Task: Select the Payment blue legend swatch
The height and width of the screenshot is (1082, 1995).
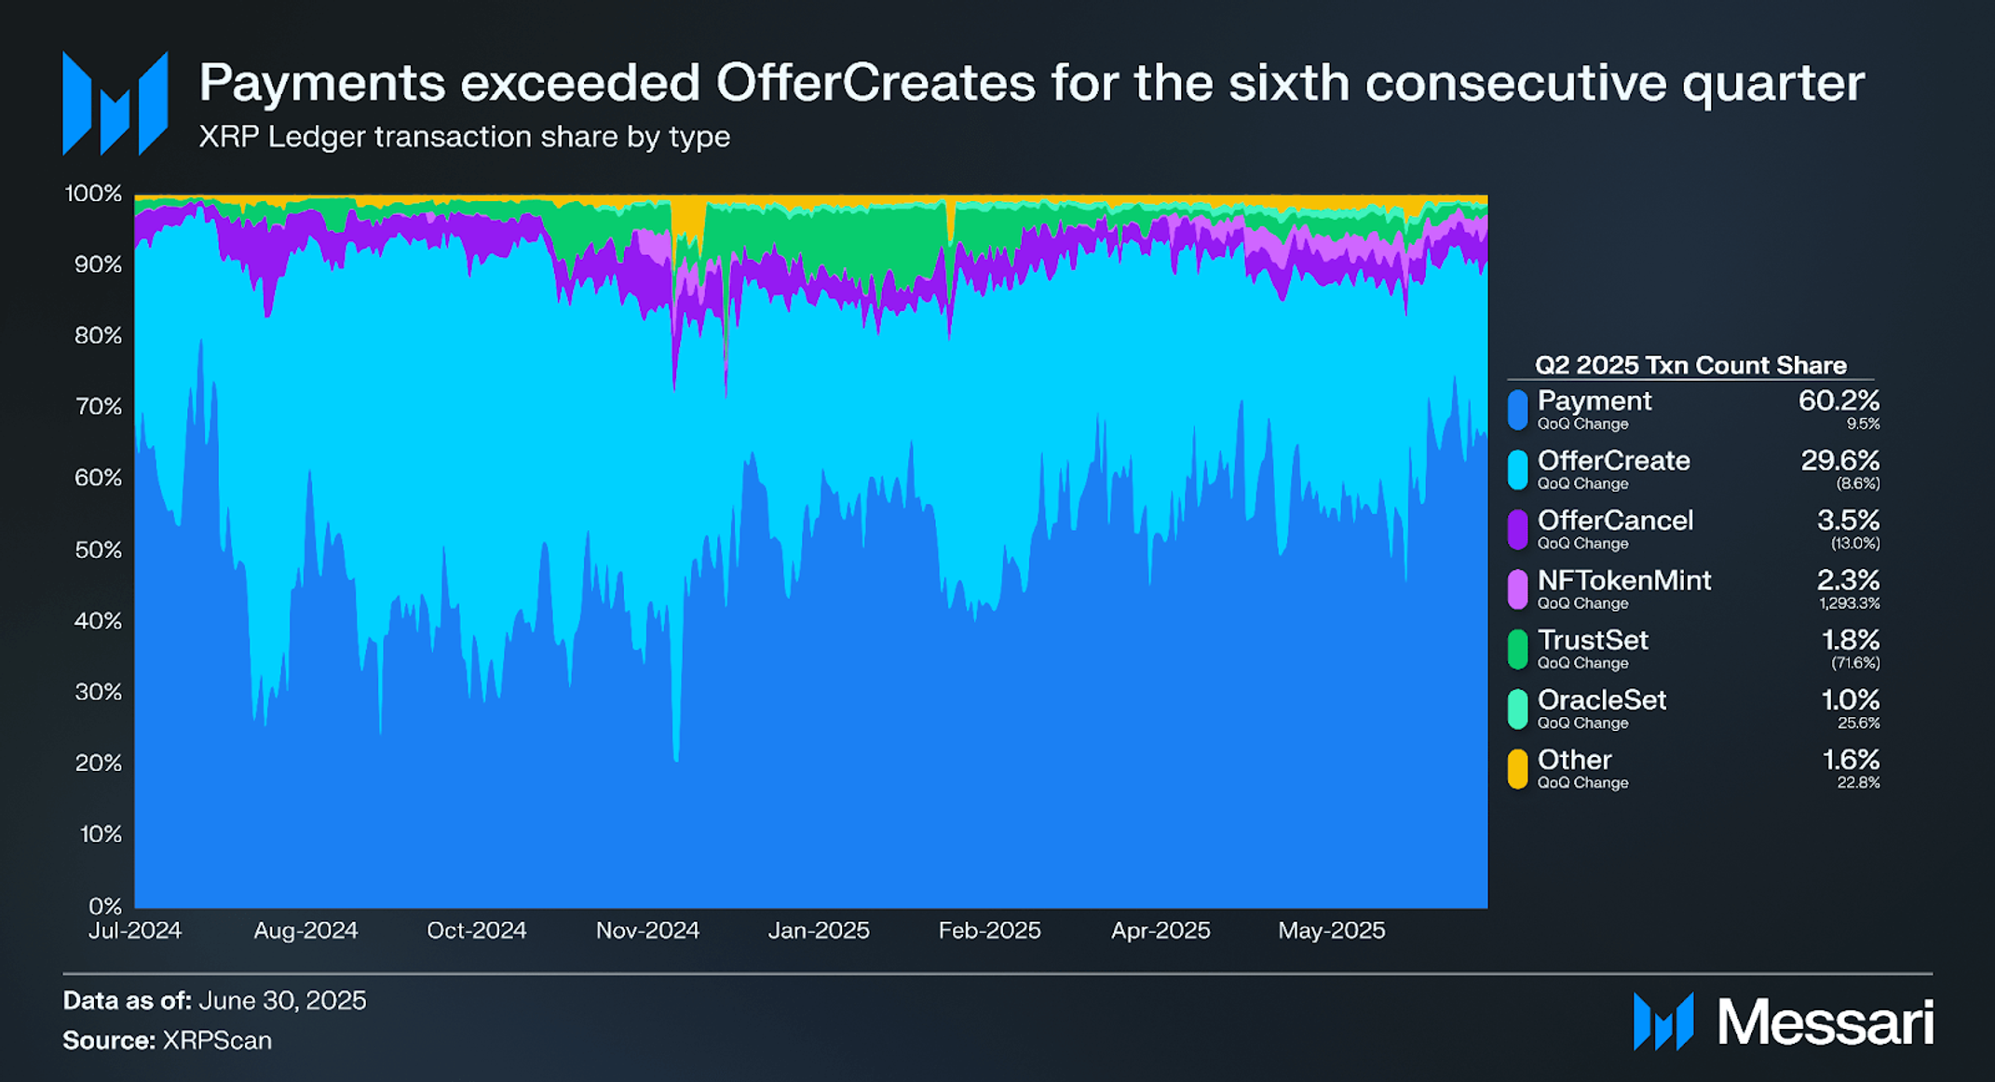Action: tap(1517, 410)
